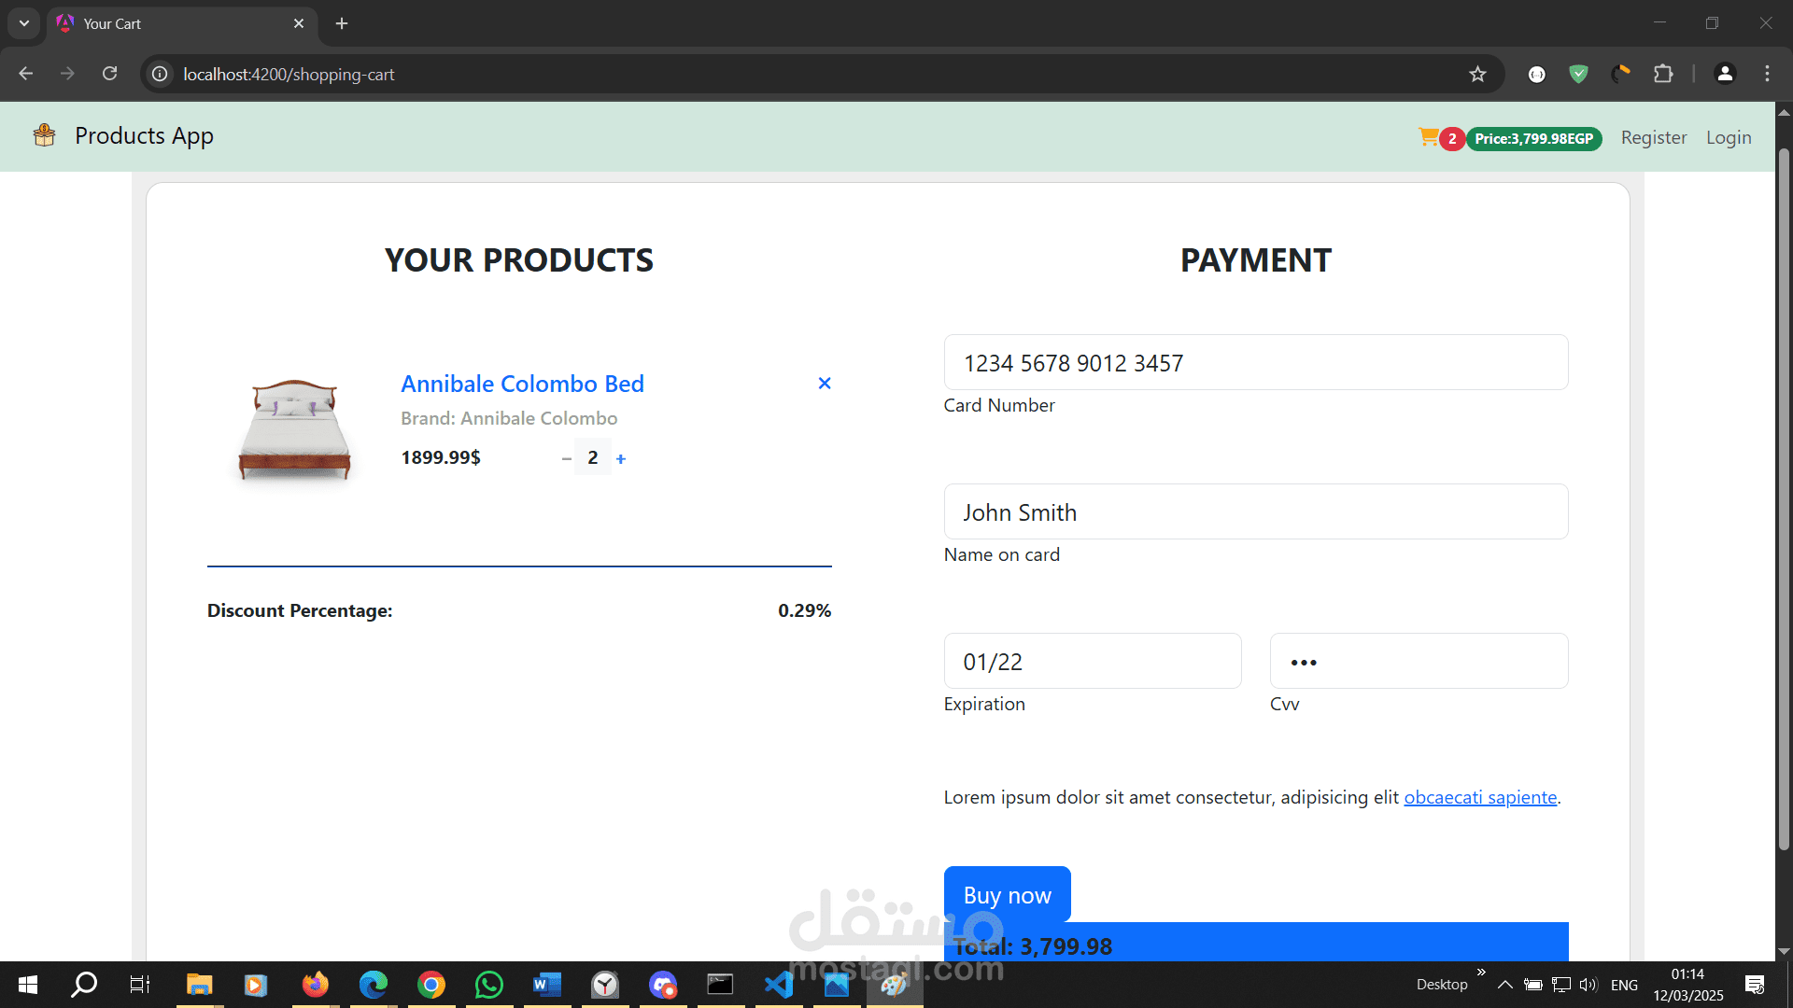Screen dimensions: 1793x1008
Task: Bookmark this page with star icon
Action: (x=1477, y=74)
